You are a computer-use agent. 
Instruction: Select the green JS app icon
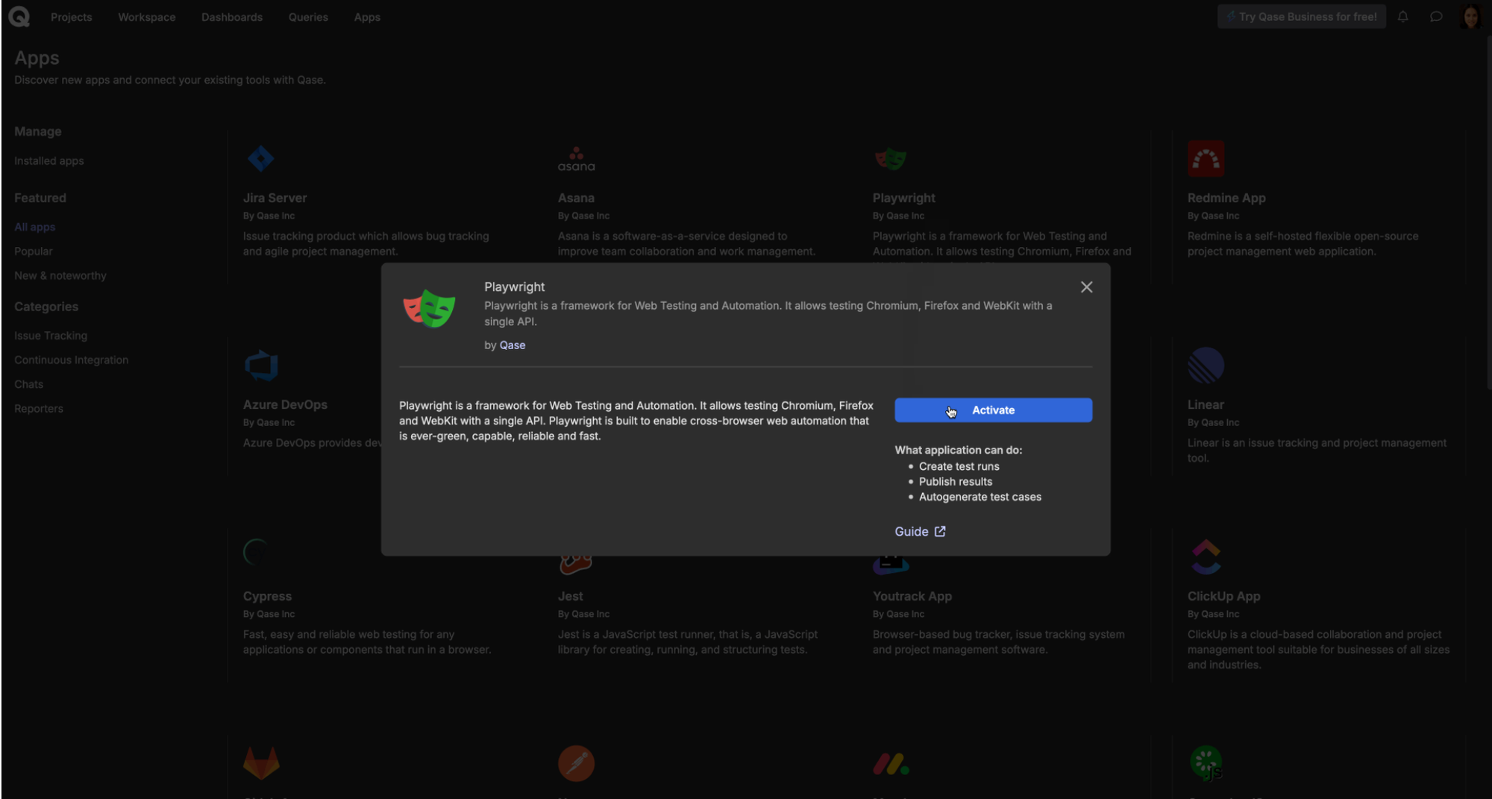1206,763
